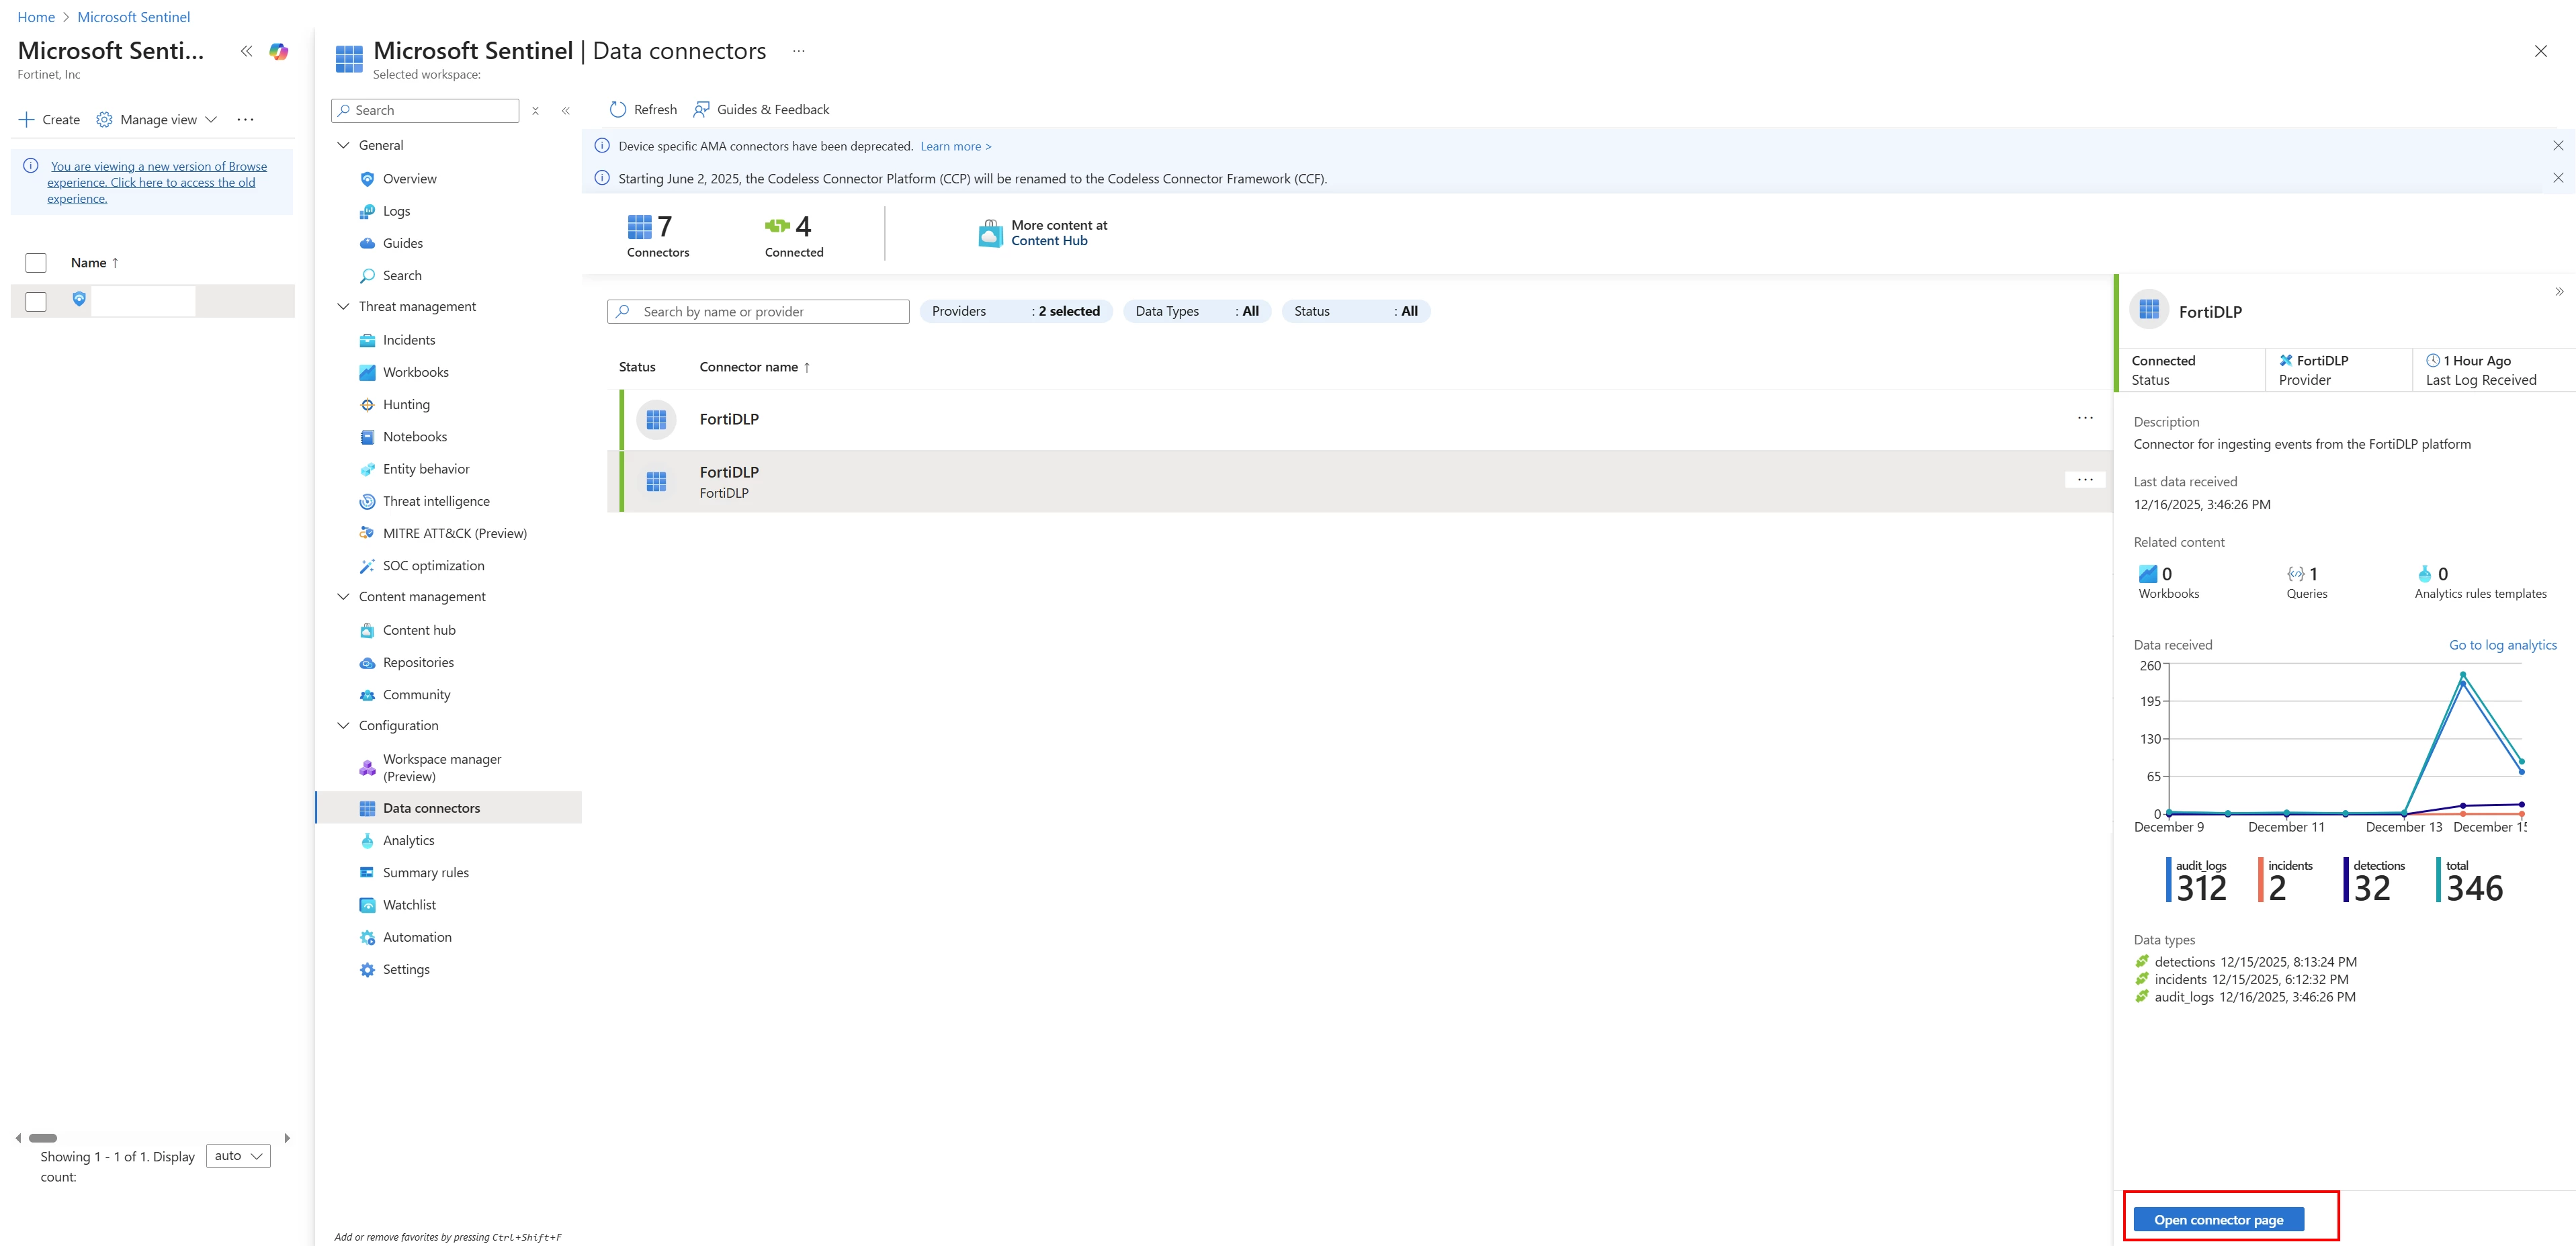Open Hunting page

tap(406, 404)
